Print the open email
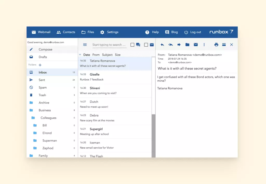 (x=216, y=45)
